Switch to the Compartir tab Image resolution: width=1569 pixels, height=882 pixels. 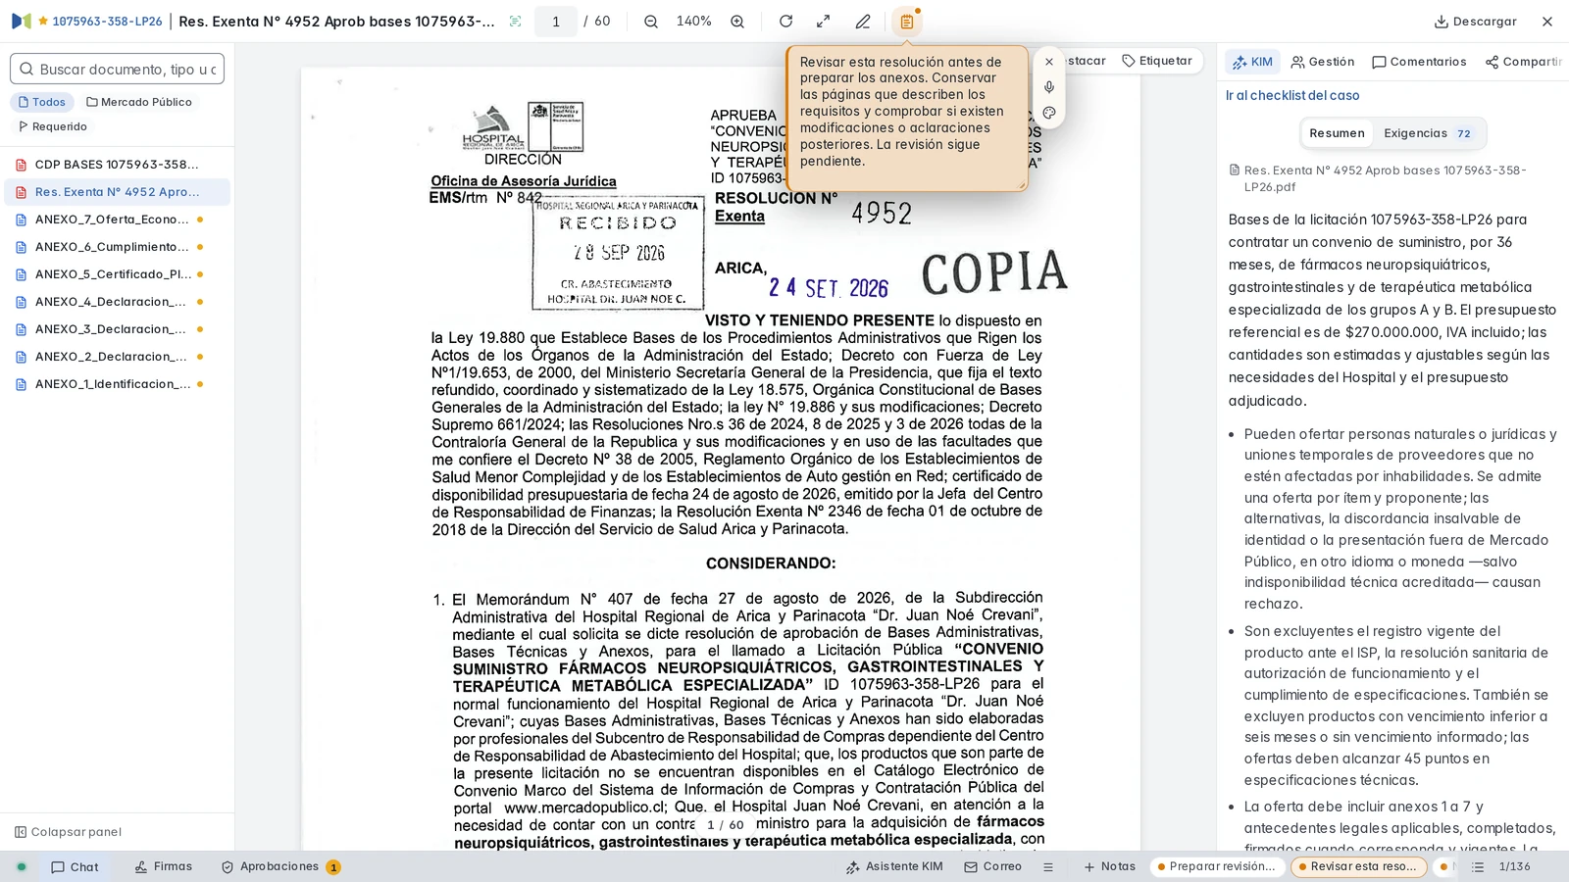1524,62
